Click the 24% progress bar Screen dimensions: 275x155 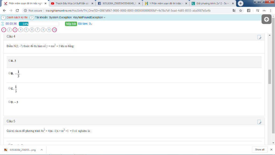[39, 24]
